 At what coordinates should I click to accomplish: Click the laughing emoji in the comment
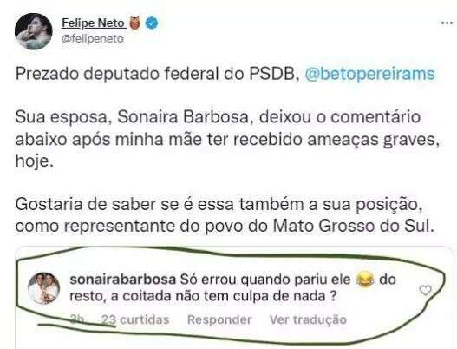[365, 280]
